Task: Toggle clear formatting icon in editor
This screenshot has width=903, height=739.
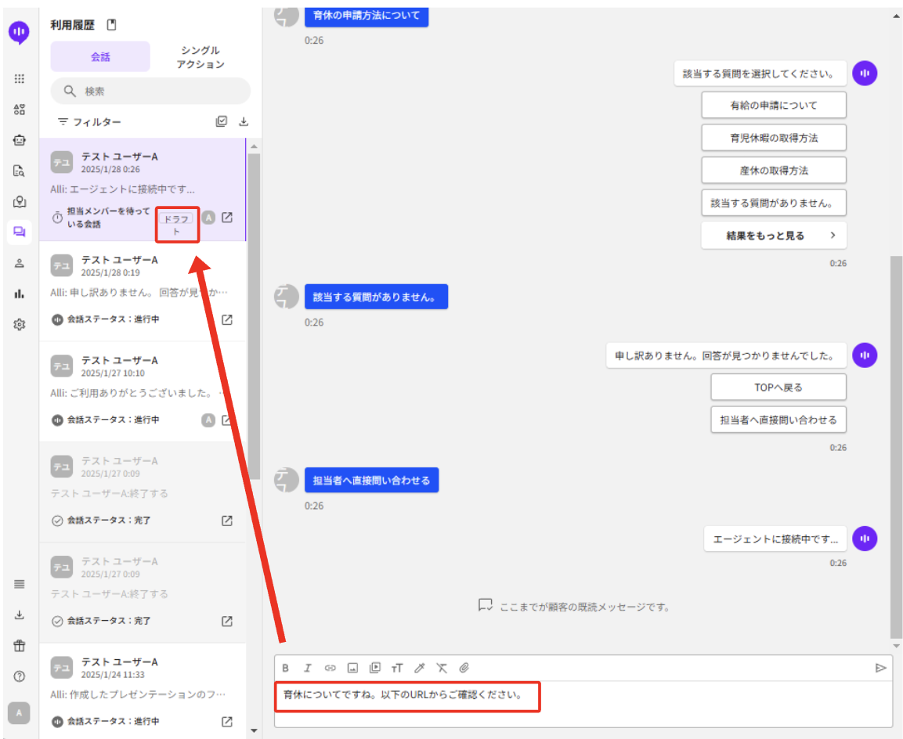Action: 442,668
